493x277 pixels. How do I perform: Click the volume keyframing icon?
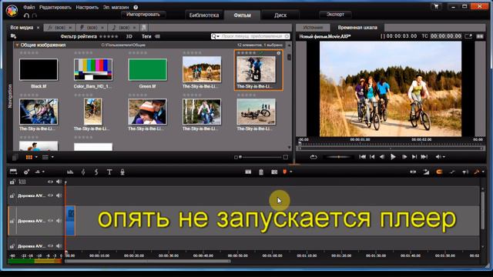pos(452,172)
